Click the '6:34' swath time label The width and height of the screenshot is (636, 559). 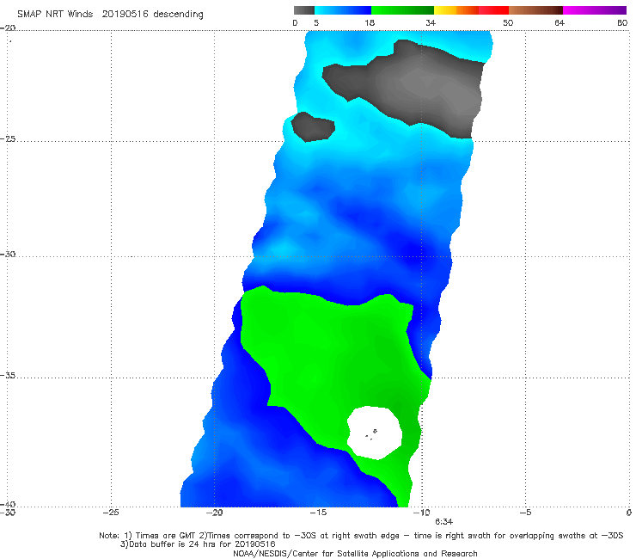coord(443,522)
